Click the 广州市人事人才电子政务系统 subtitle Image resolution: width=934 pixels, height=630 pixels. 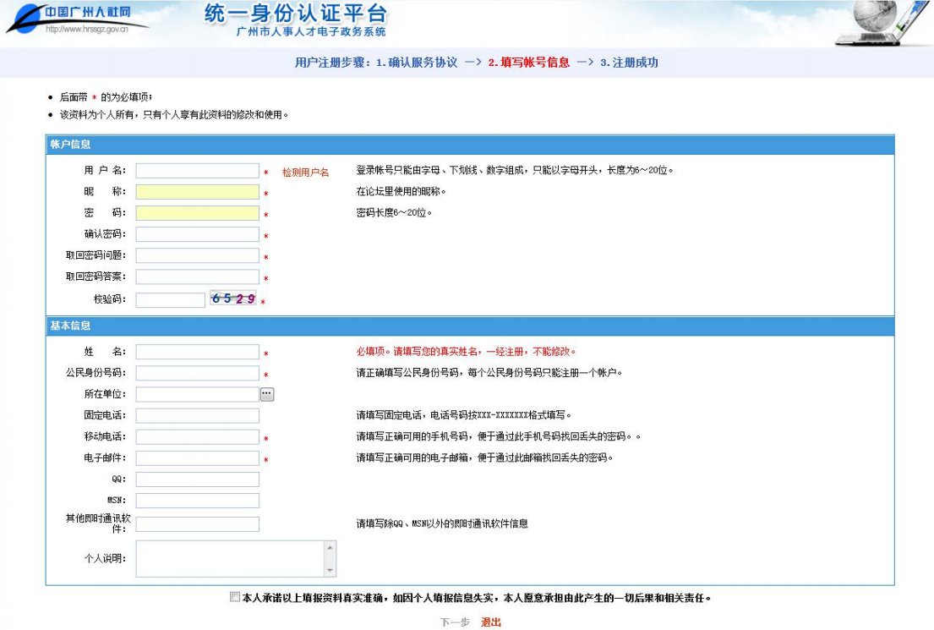[311, 31]
